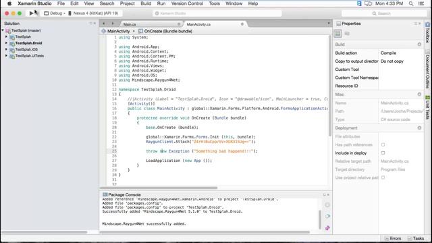
Task: Click the Custom Tool value field
Action: [401, 70]
